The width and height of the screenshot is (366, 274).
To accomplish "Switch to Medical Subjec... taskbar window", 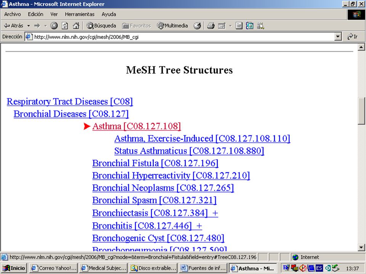I will tap(104, 268).
